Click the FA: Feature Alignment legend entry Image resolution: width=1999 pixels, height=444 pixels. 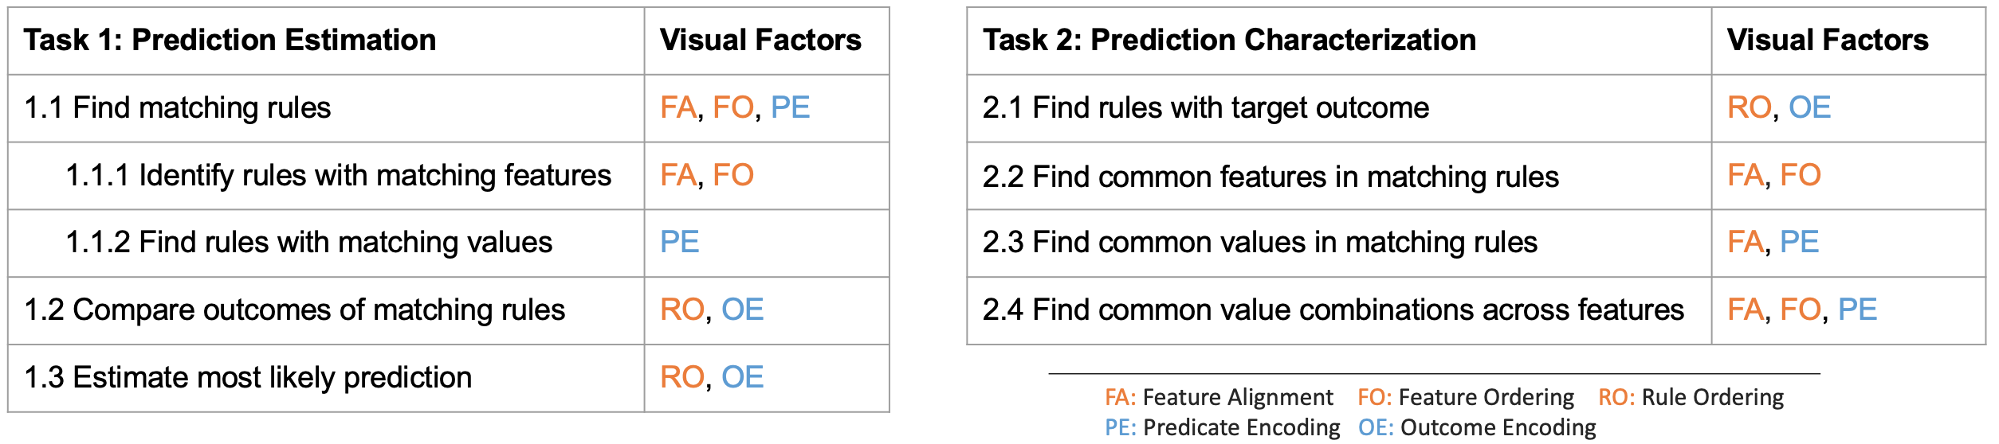[1219, 397]
